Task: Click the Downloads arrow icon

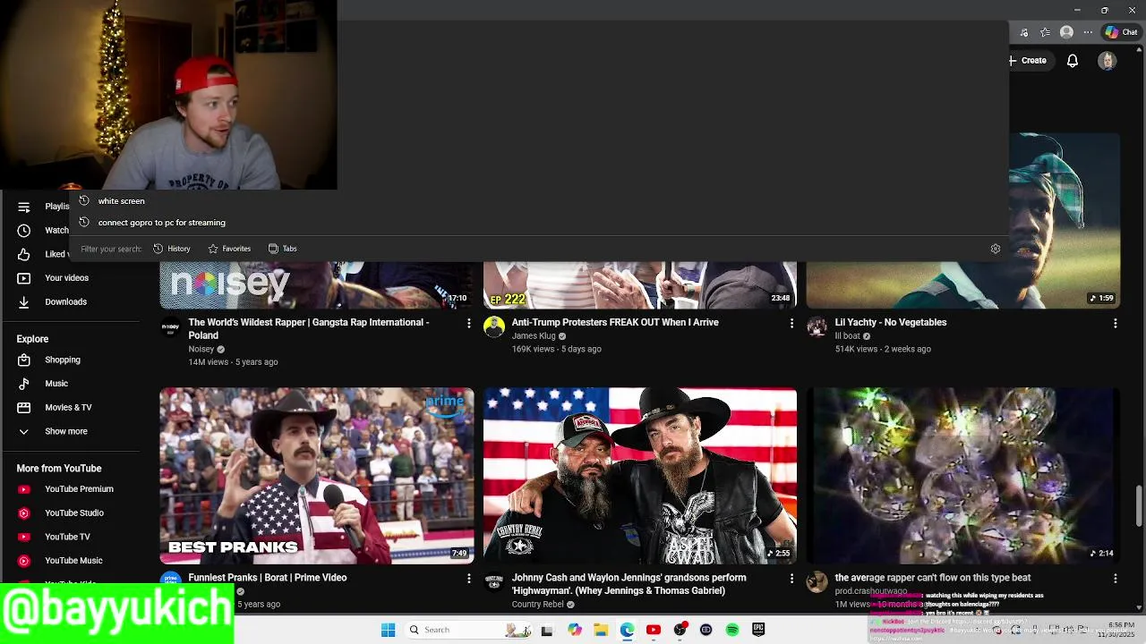Action: [24, 301]
